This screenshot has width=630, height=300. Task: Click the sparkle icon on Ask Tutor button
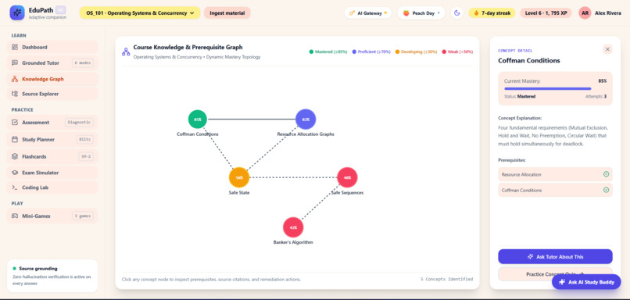[x=531, y=256]
